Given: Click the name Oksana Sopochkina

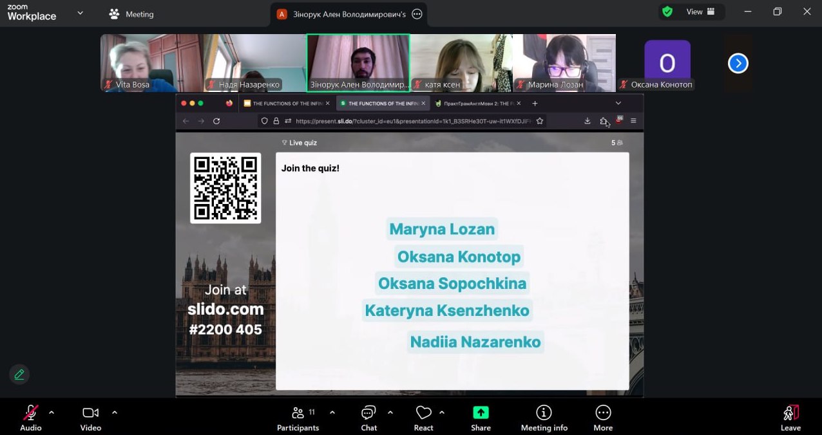Looking at the screenshot, I should coord(452,284).
